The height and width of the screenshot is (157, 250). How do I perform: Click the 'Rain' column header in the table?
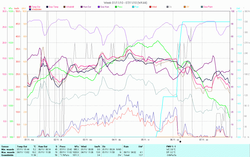tap(126, 146)
